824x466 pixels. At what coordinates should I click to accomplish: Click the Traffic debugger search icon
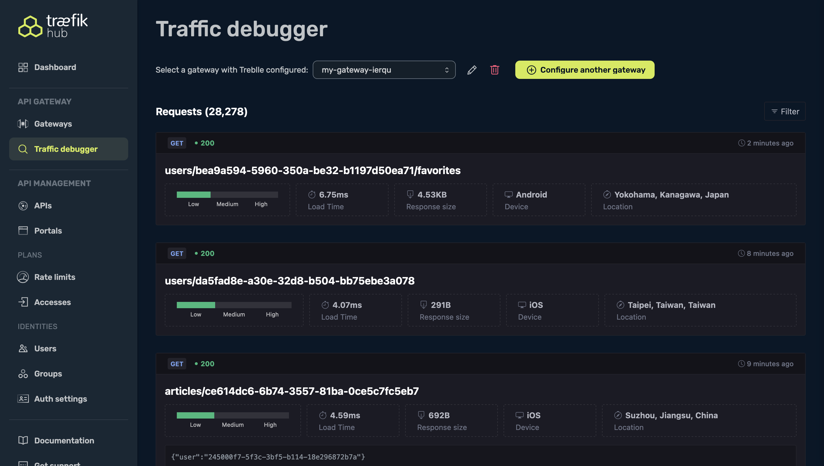[x=23, y=149]
